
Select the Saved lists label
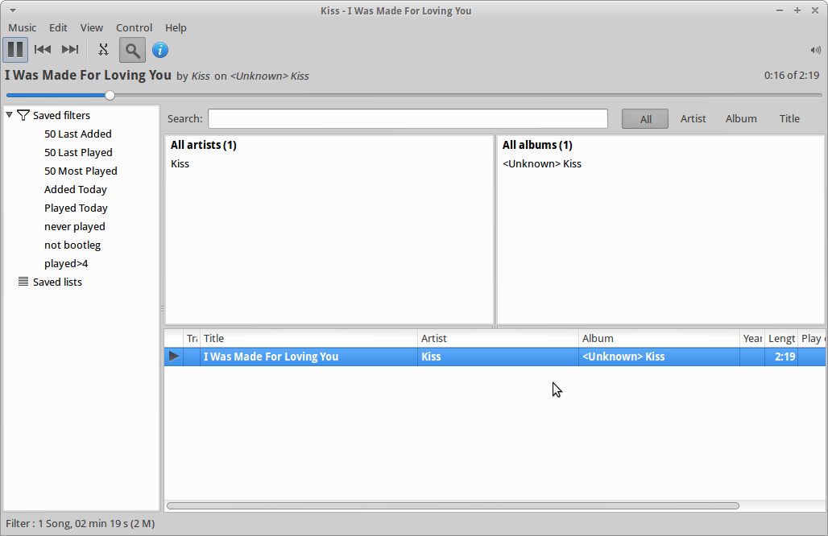pyautogui.click(x=57, y=282)
